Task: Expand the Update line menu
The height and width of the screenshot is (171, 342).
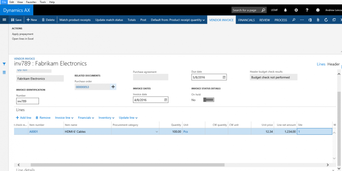Action: [x=128, y=118]
